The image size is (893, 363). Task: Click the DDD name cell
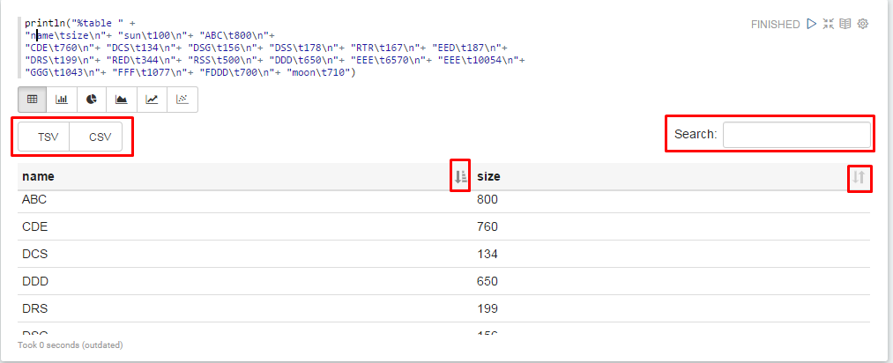(x=34, y=282)
